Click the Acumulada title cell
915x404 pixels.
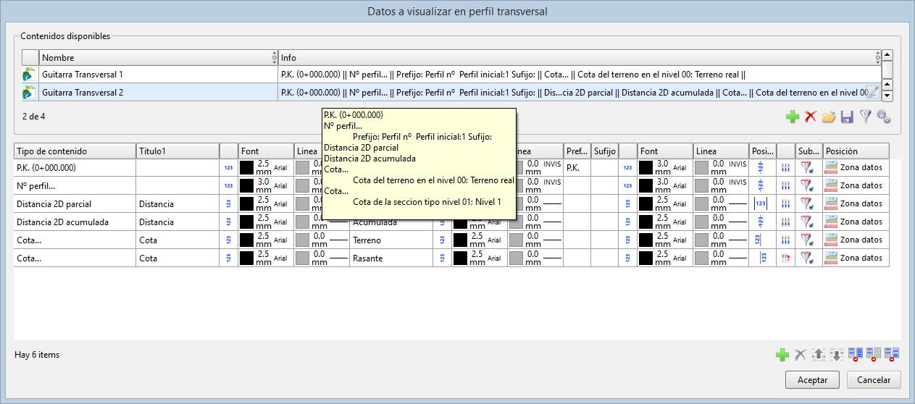[390, 222]
